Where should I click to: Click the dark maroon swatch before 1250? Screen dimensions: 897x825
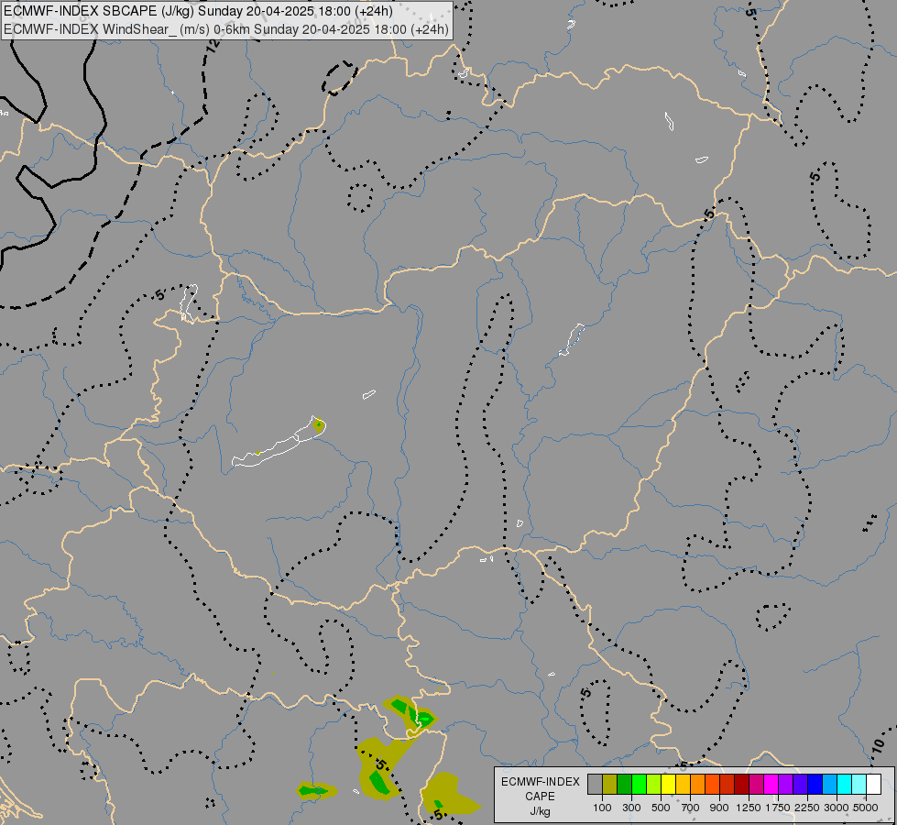pyautogui.click(x=741, y=785)
